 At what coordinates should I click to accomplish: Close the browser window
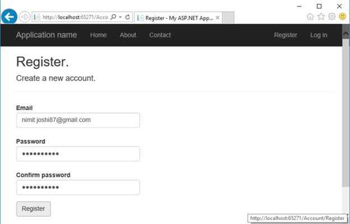tap(339, 6)
